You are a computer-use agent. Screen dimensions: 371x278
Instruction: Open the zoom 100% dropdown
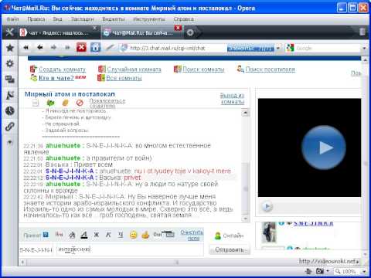click(x=364, y=271)
